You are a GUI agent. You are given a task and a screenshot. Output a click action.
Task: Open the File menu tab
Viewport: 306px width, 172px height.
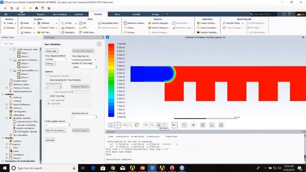[6, 14]
